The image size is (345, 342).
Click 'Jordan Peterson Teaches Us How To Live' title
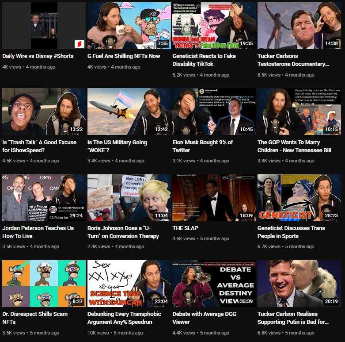coord(38,232)
